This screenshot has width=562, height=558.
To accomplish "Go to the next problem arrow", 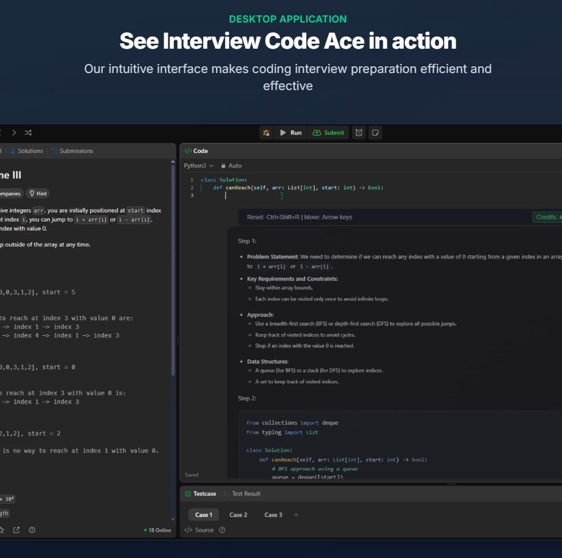I will (x=14, y=133).
